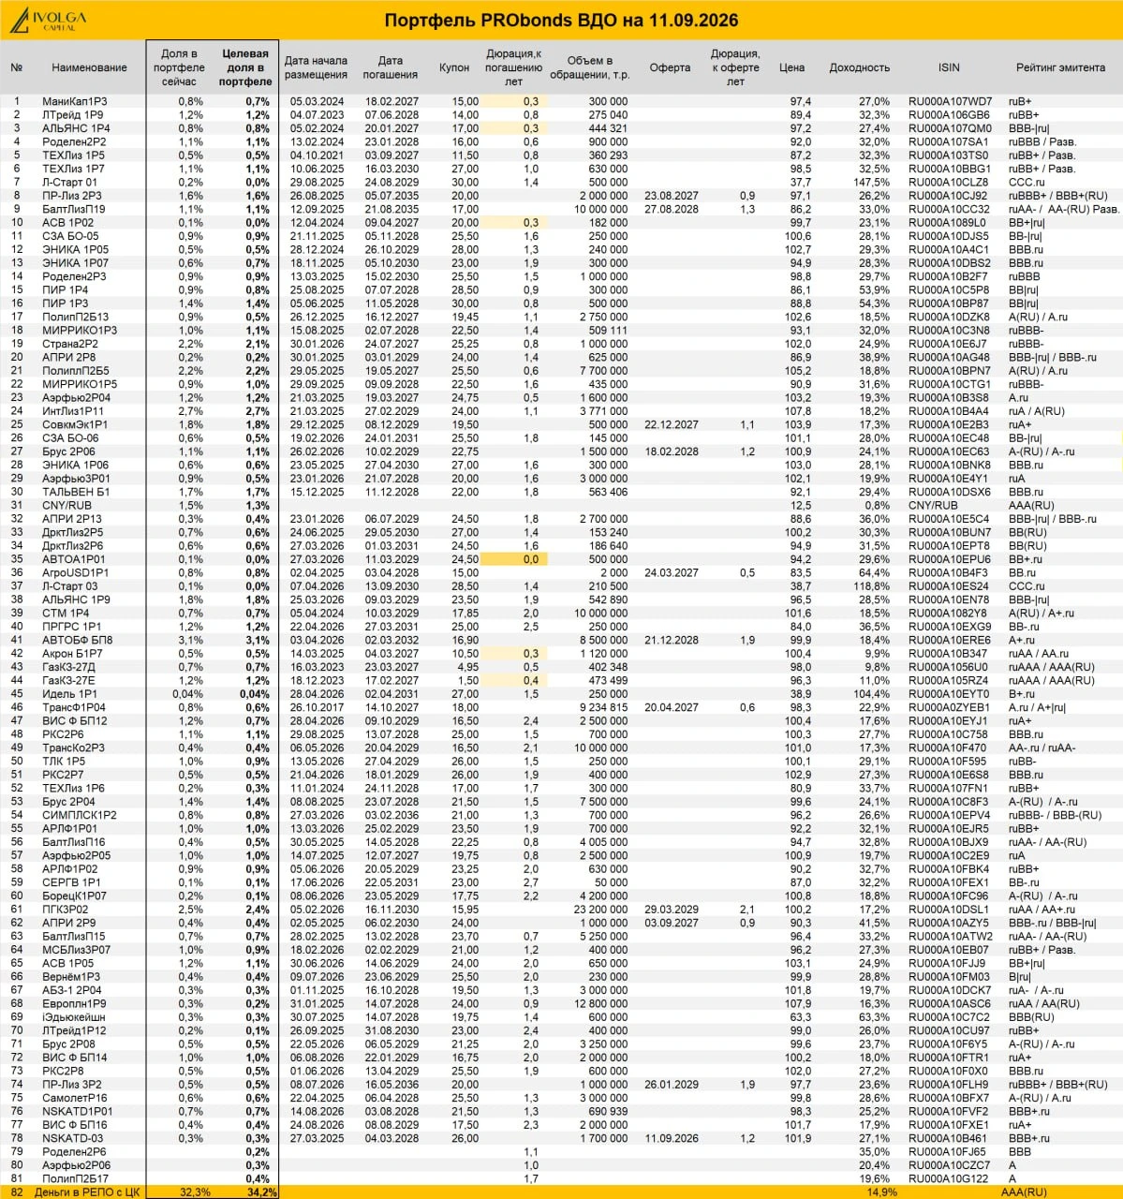Select the 'СовкмЭк1Р1' name cell
1123x1199 pixels.
(75, 424)
